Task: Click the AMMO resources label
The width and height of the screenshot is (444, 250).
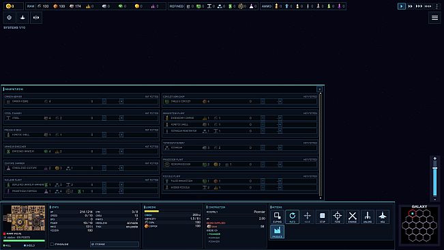Action: click(267, 6)
